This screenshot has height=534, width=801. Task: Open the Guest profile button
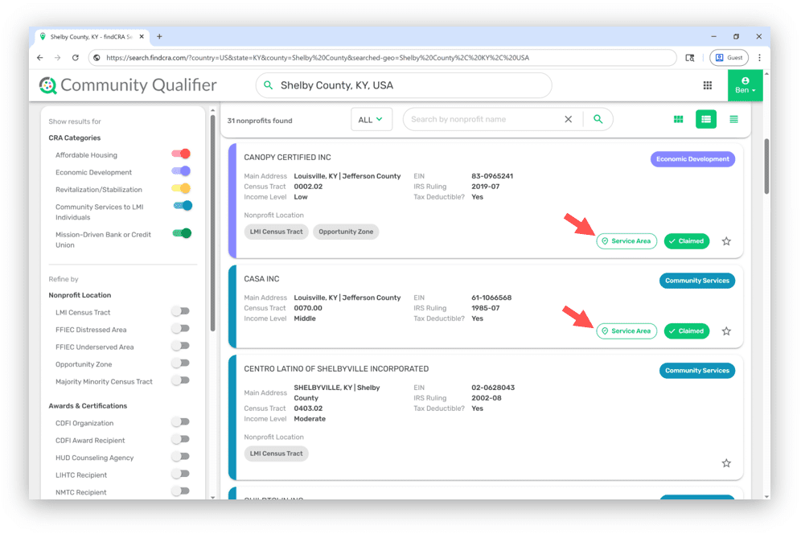click(x=729, y=58)
